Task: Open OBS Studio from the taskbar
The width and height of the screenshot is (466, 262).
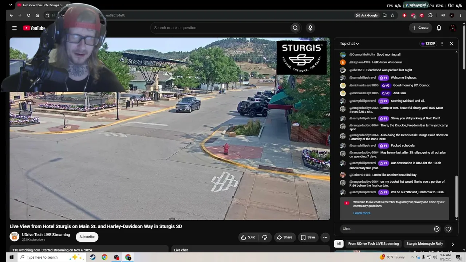Action: pyautogui.click(x=116, y=257)
